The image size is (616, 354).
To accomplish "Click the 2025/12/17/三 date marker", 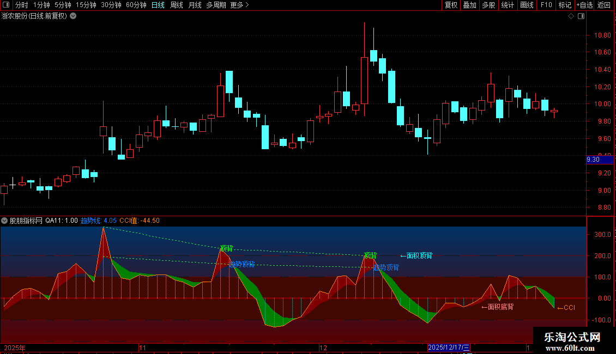I will pos(449,347).
